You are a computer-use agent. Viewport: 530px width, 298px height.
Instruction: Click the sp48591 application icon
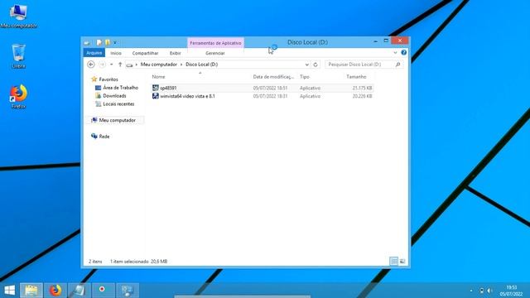(x=155, y=88)
